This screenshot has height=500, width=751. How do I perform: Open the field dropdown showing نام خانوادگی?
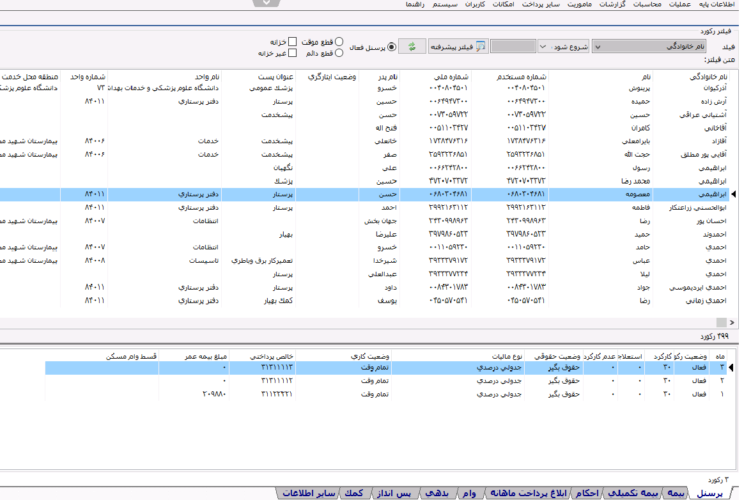coord(649,47)
